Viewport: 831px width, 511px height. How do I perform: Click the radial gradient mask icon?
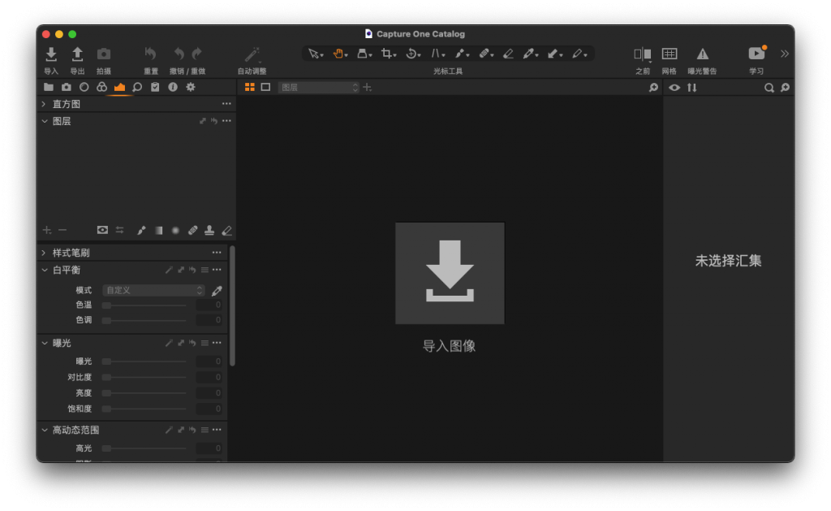point(175,230)
